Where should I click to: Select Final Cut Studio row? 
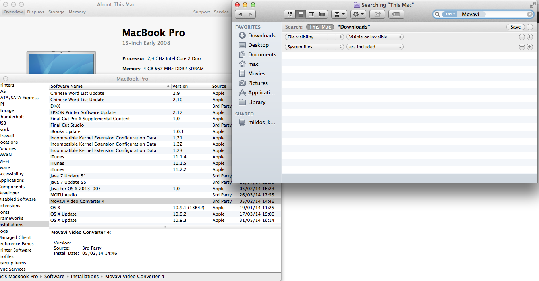[x=141, y=125]
